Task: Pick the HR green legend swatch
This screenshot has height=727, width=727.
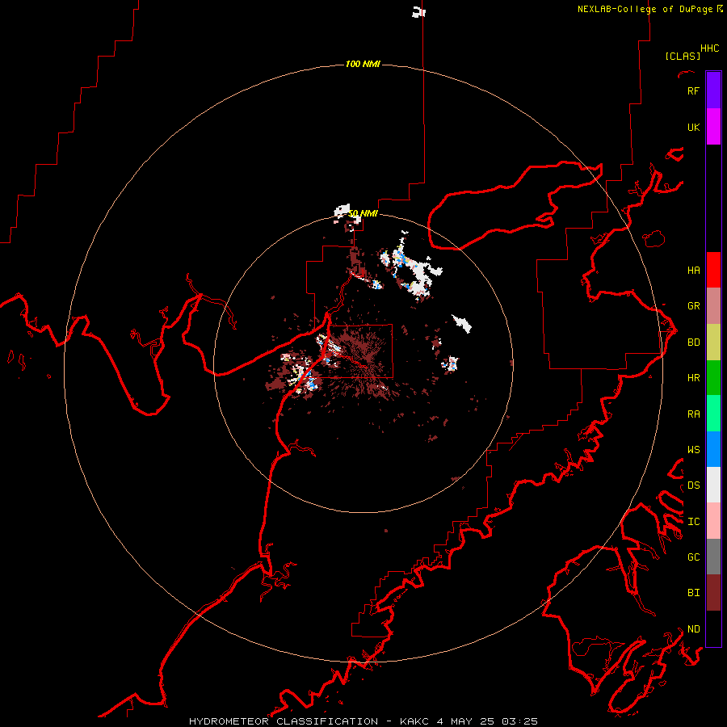Action: tap(713, 378)
